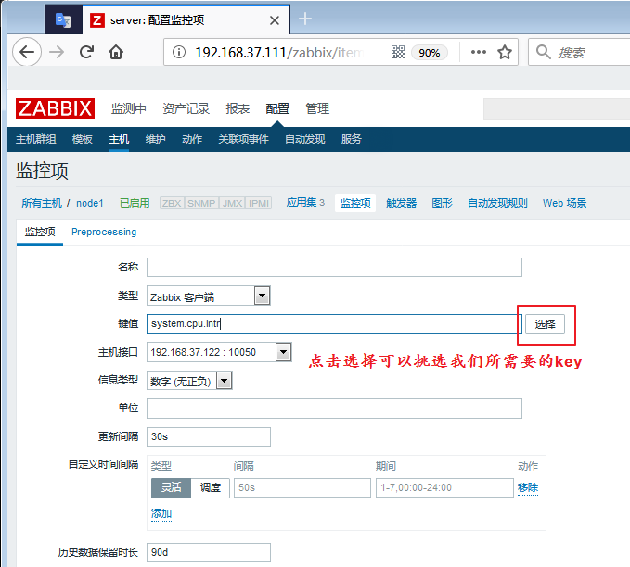630x567 pixels.
Task: Click the ZABBIX logo
Action: tap(55, 108)
